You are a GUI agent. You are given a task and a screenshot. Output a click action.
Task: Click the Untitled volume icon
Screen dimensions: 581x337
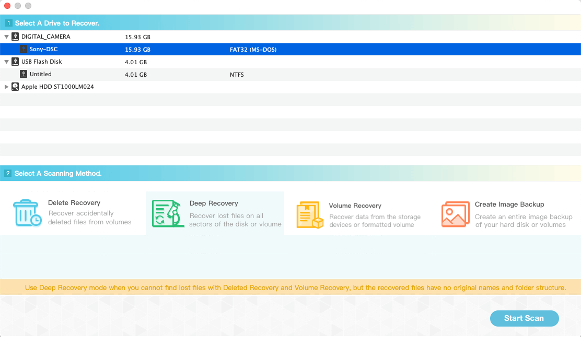pos(24,74)
